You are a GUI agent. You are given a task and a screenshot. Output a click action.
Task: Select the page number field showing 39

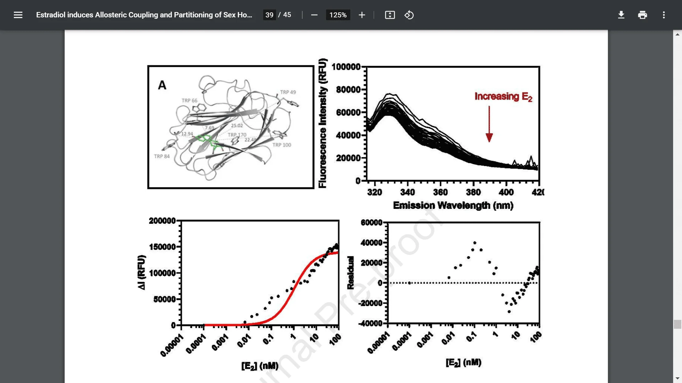[x=269, y=15]
